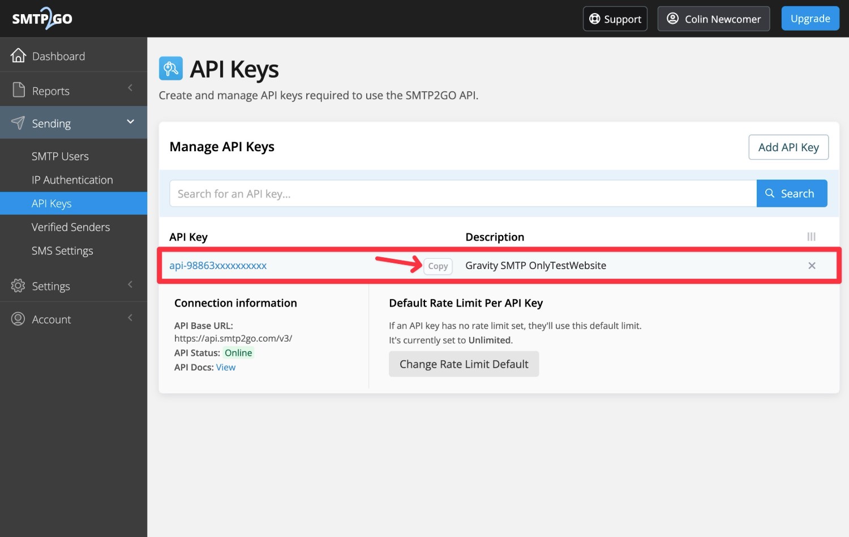This screenshot has width=849, height=537.
Task: Collapse the Sending menu chevron
Action: click(x=130, y=122)
